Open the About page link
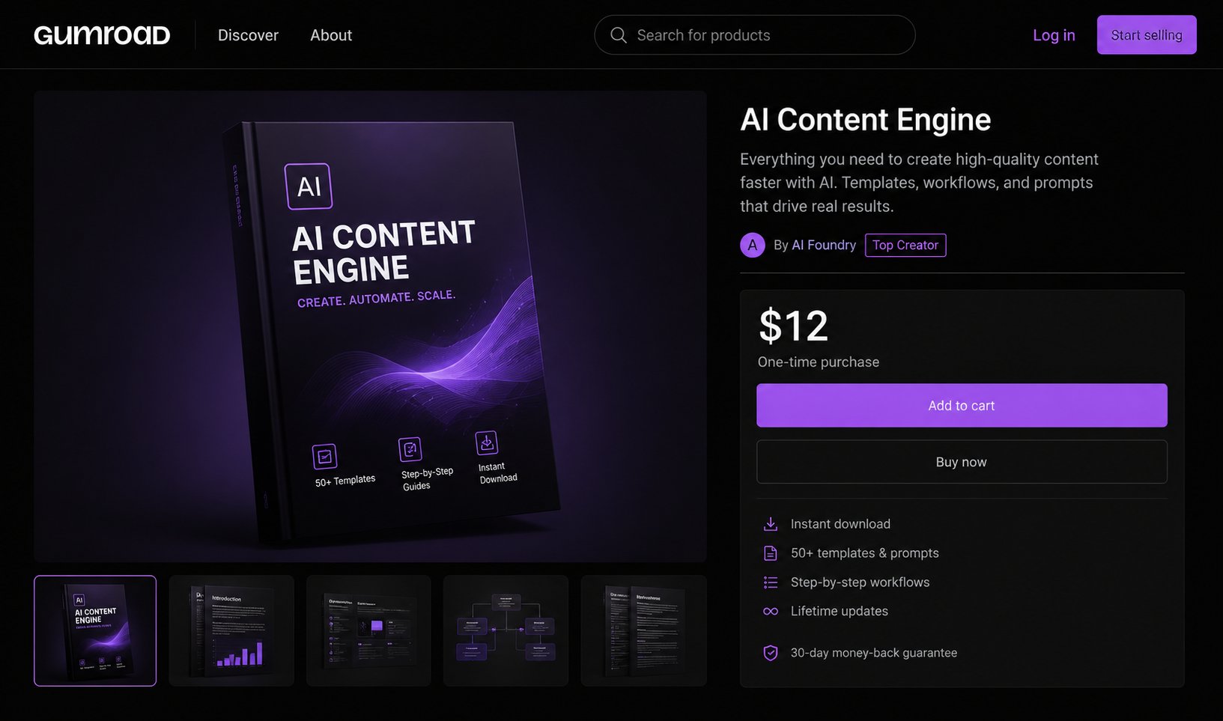This screenshot has height=721, width=1223. tap(331, 35)
